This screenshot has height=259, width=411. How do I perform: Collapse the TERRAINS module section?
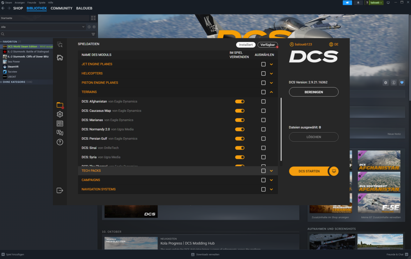271,92
